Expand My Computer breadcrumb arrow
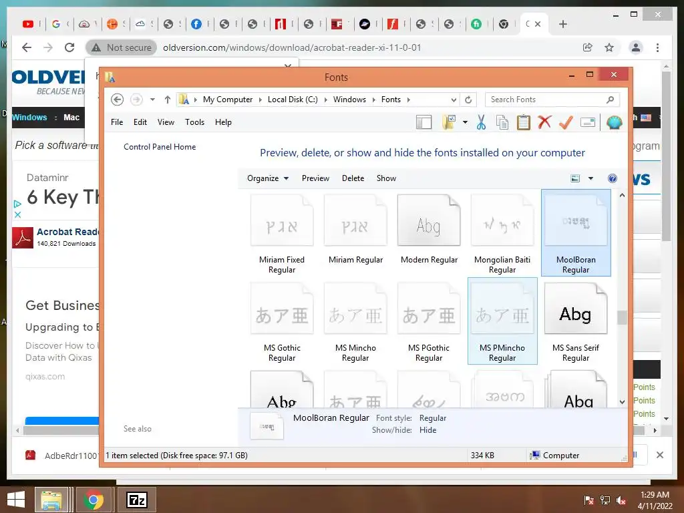The width and height of the screenshot is (684, 513). 260,100
